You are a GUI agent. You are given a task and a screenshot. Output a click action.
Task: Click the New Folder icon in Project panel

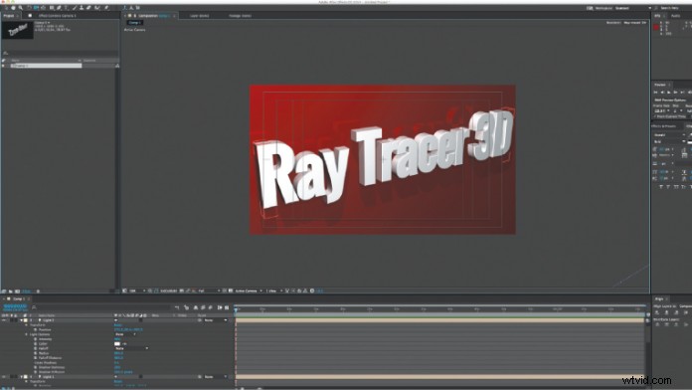(x=11, y=292)
